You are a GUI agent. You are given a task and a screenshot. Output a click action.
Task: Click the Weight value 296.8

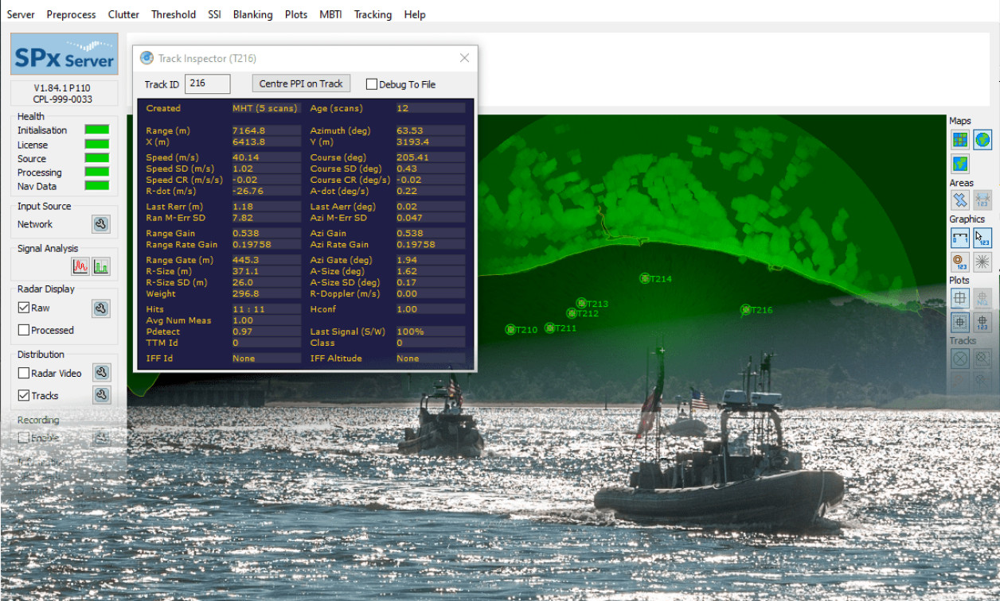pos(266,293)
